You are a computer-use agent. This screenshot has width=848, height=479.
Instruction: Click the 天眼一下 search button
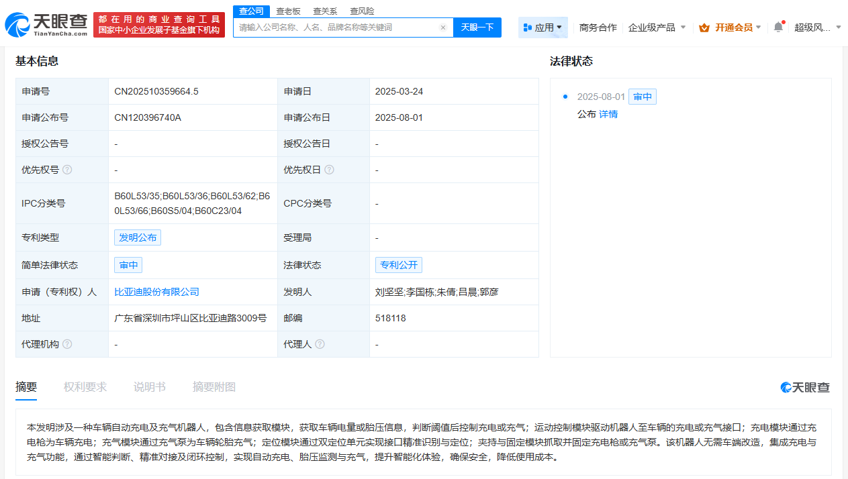click(x=477, y=27)
